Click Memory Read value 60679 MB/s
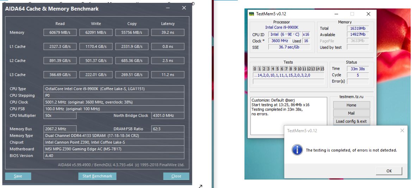Screen dimensions: 416x188 point(60,32)
